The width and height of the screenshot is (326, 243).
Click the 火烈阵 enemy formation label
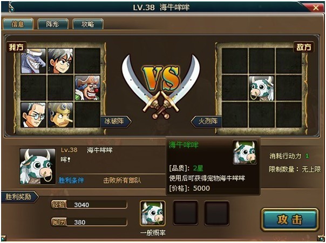207,122
